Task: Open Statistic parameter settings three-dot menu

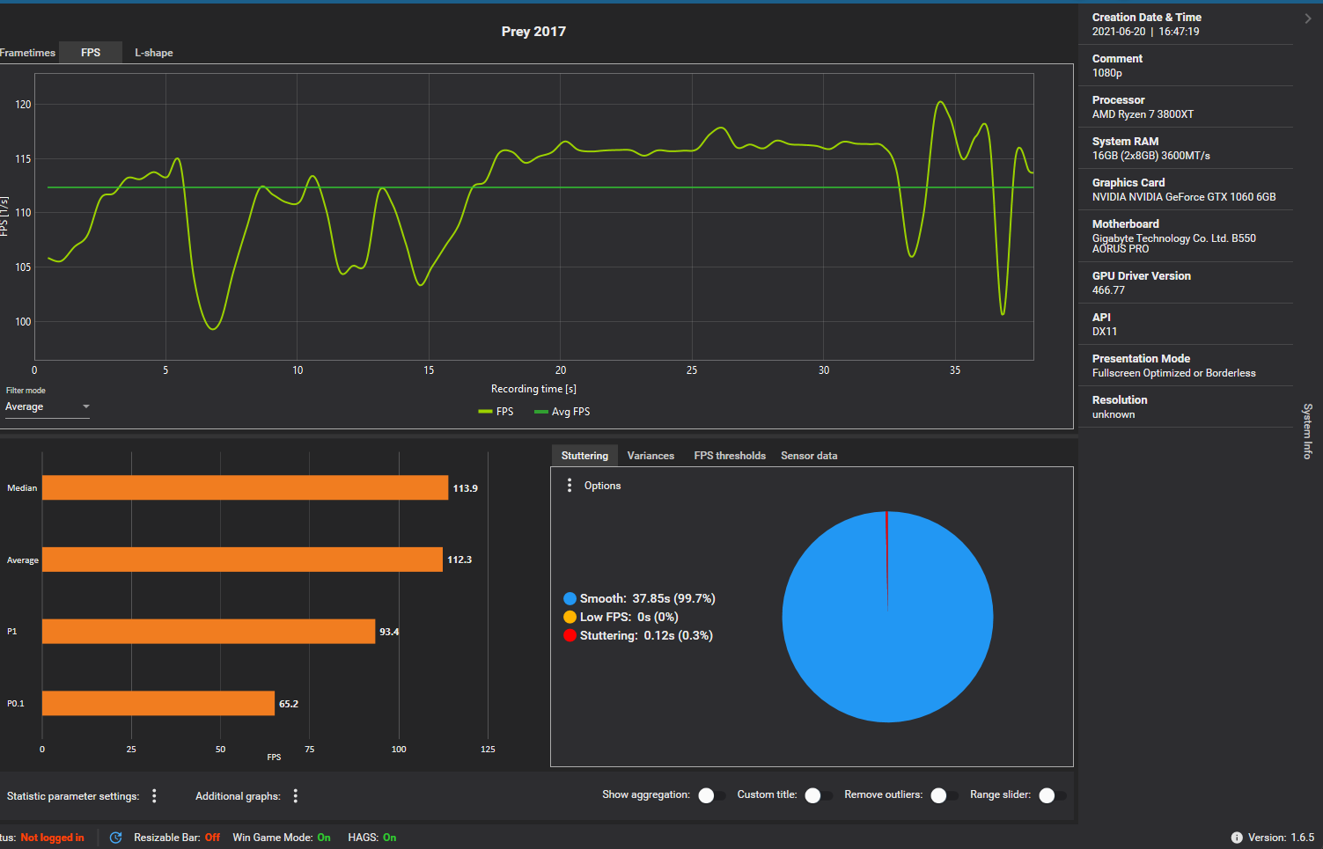Action: click(154, 796)
